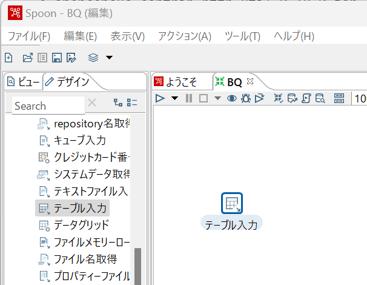This screenshot has height=285, width=367.
Task: Switch to the ビュー tab
Action: coord(24,82)
